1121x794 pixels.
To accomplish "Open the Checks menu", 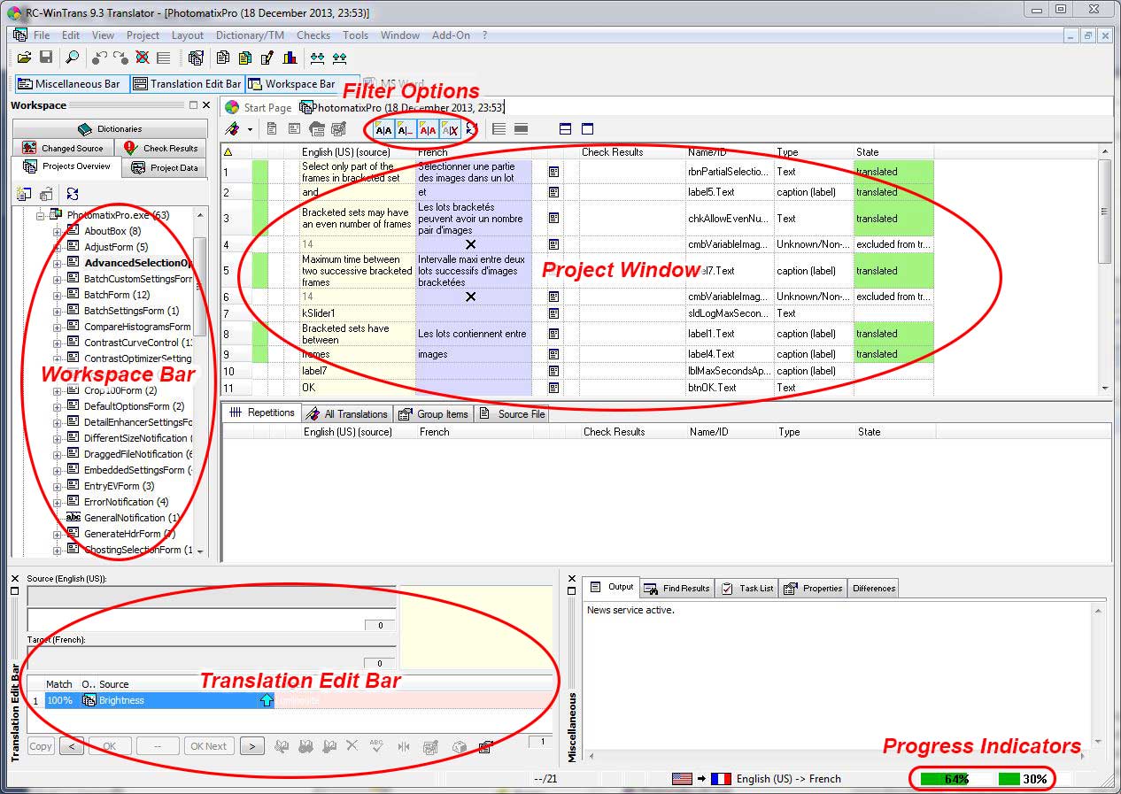I will point(313,35).
